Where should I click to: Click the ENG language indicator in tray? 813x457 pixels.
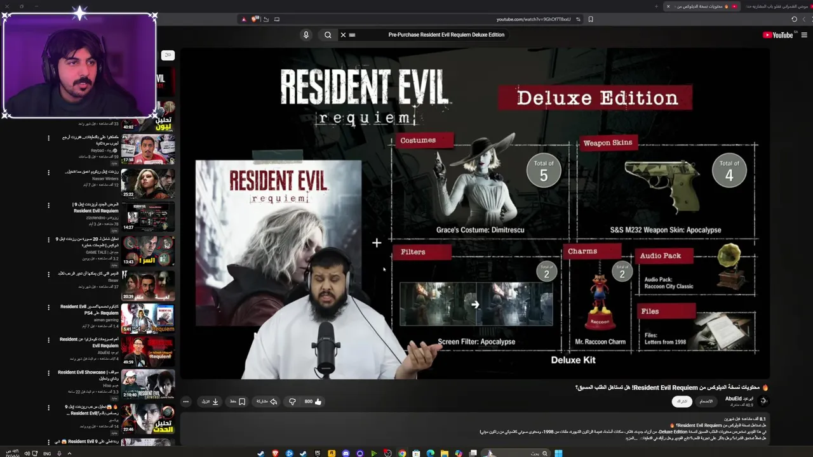47,454
